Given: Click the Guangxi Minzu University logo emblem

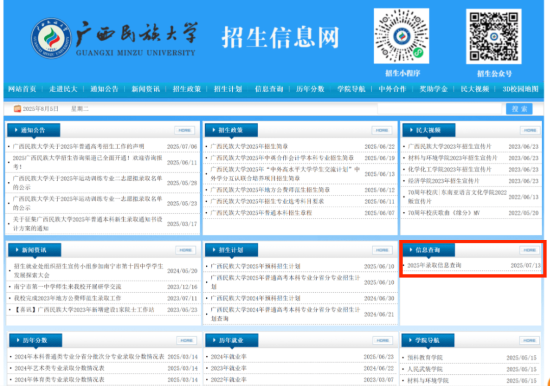Looking at the screenshot, I should tap(51, 38).
